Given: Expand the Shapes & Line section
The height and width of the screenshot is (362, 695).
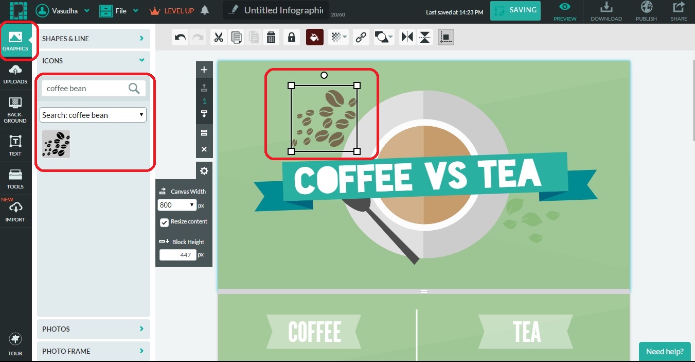Looking at the screenshot, I should pos(94,39).
